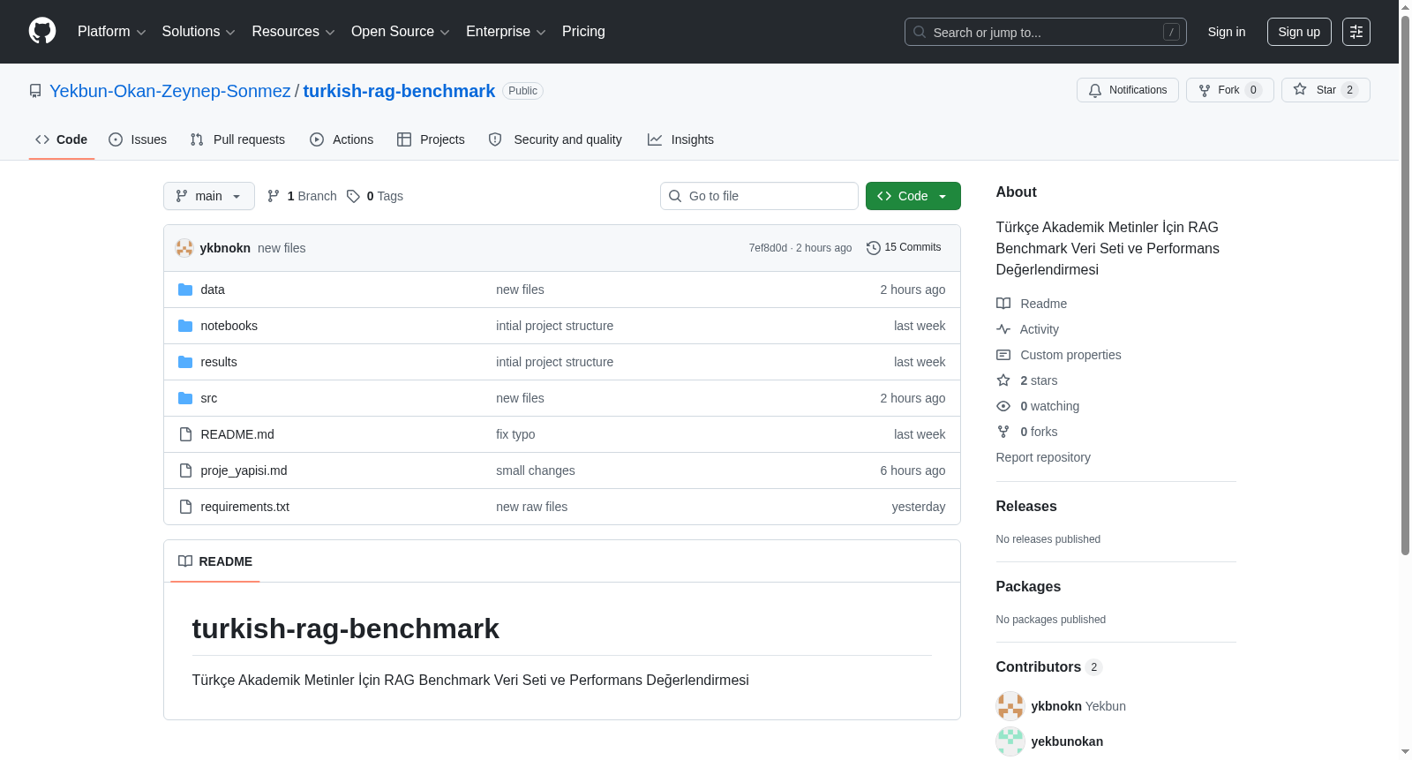Click the Go to file search field

pyautogui.click(x=759, y=196)
